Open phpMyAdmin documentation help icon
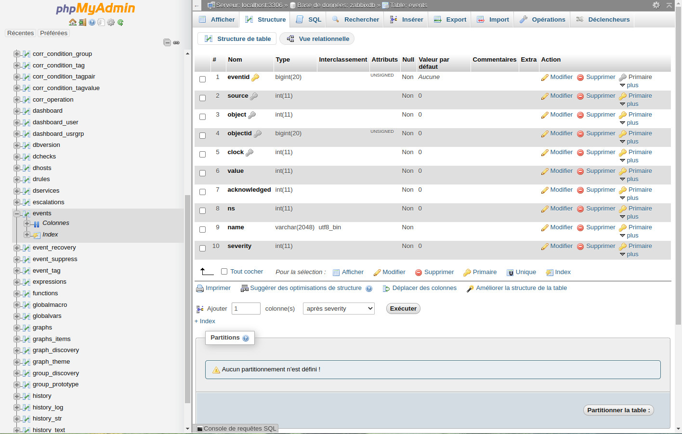The image size is (682, 434). (92, 22)
